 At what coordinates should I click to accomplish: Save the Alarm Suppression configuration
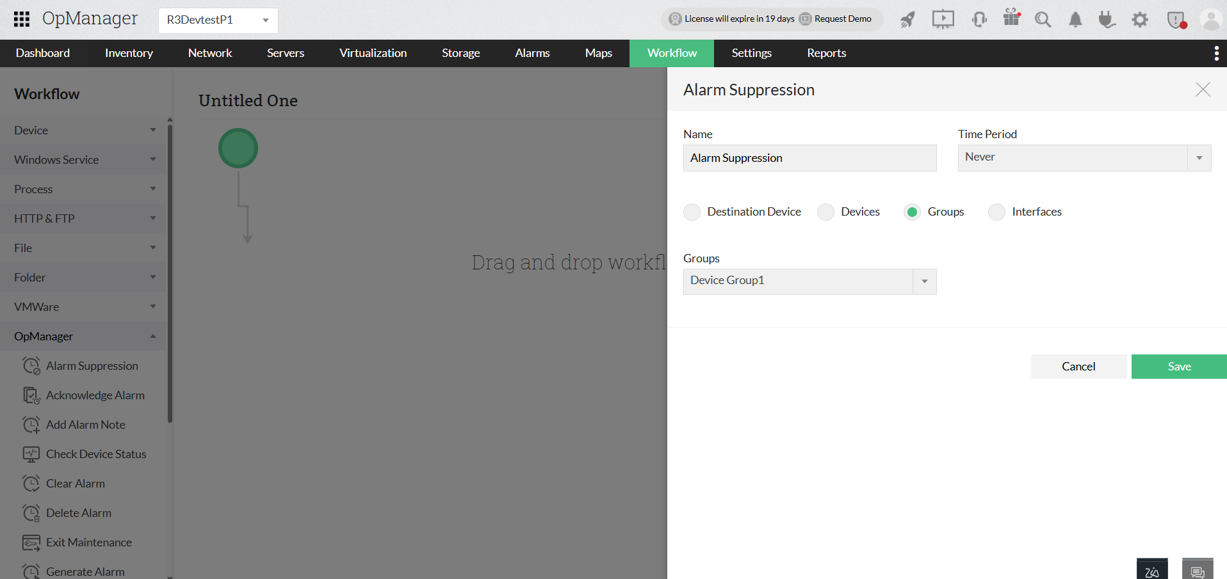(1178, 366)
